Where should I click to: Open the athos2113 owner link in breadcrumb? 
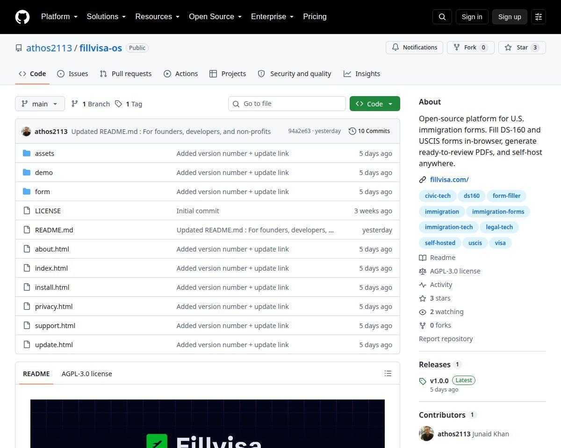point(49,48)
